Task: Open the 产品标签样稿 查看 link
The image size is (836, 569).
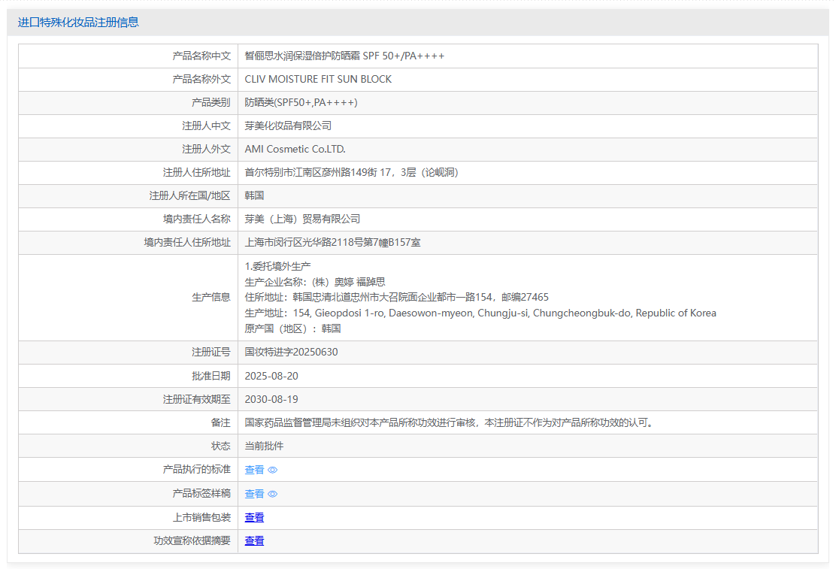Action: [x=254, y=494]
